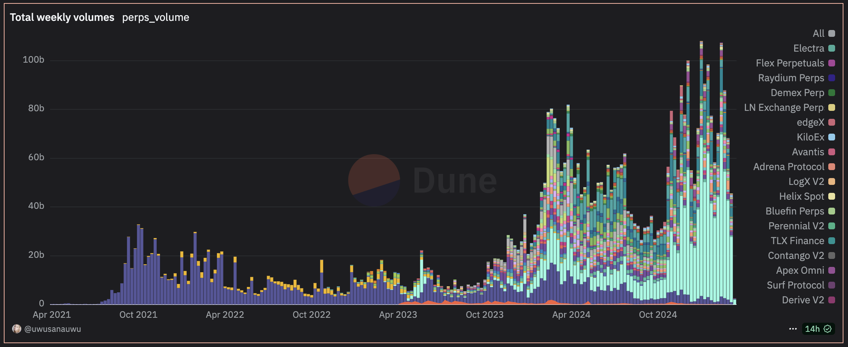Click the Electra legend color swatch
This screenshot has height=347, width=848.
tap(832, 48)
